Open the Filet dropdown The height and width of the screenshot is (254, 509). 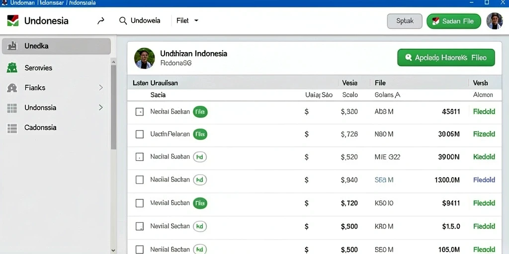coord(187,21)
